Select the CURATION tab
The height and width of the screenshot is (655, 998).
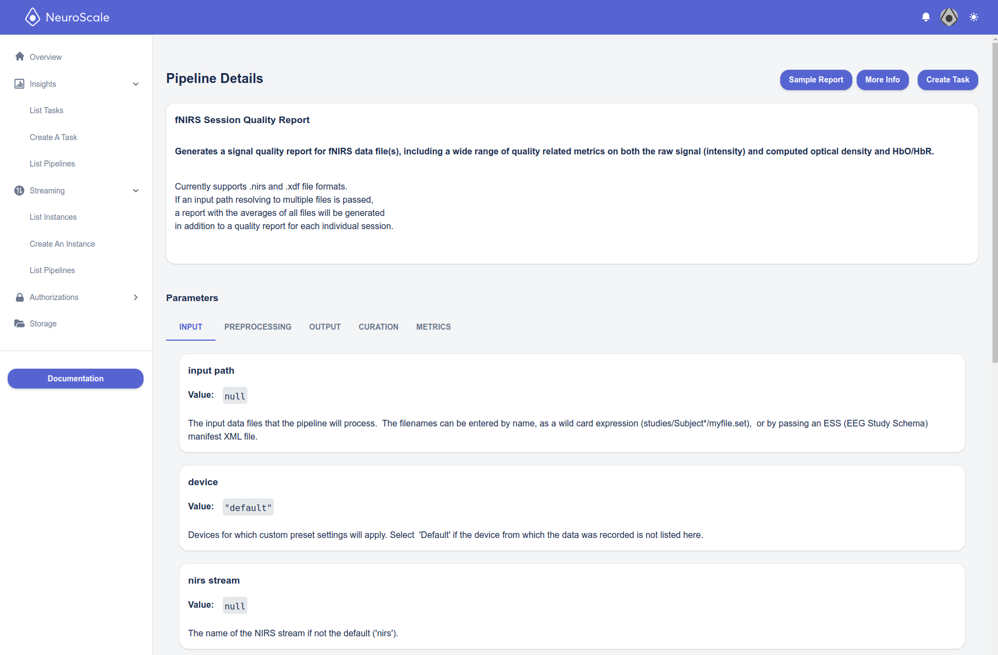(x=378, y=327)
